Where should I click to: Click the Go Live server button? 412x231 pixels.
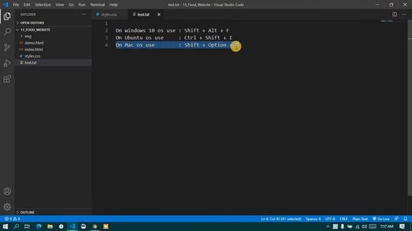pyautogui.click(x=380, y=219)
